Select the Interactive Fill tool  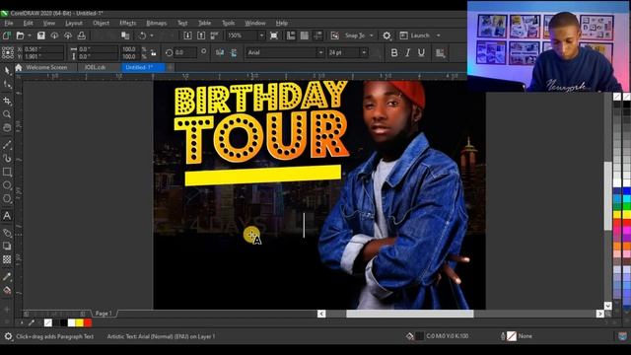(7, 291)
